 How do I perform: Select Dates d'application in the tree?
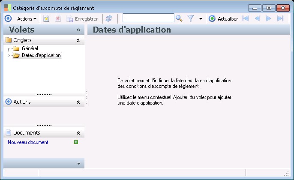[41, 55]
